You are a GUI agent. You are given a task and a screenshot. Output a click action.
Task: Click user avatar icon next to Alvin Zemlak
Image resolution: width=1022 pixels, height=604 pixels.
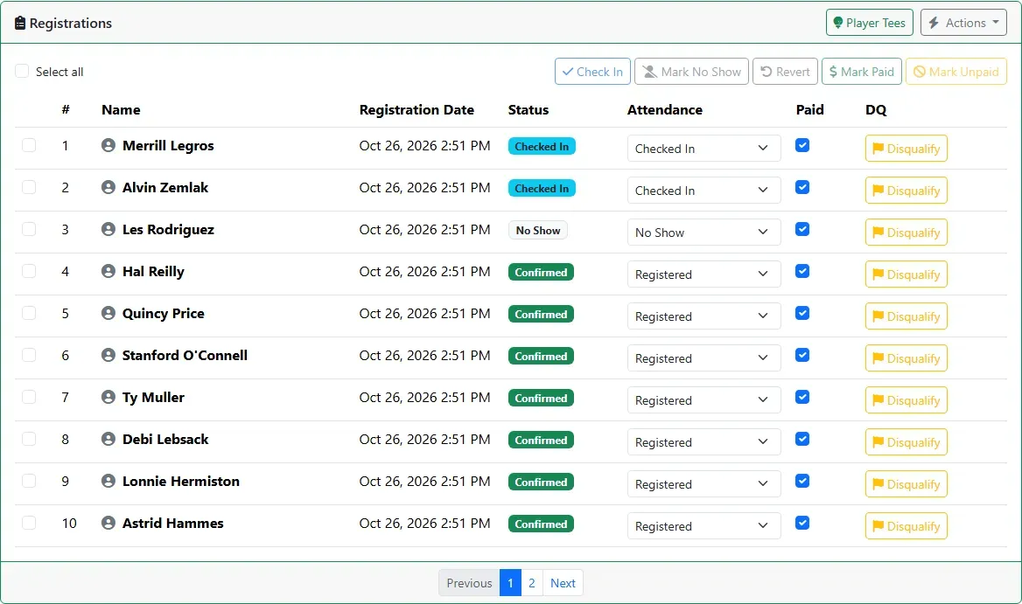pyautogui.click(x=108, y=187)
